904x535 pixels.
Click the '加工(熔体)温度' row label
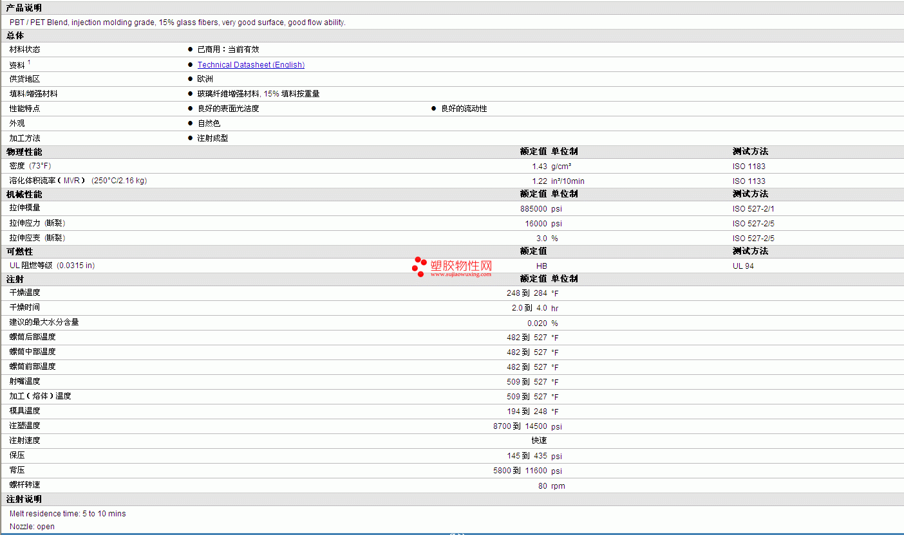[x=40, y=396]
